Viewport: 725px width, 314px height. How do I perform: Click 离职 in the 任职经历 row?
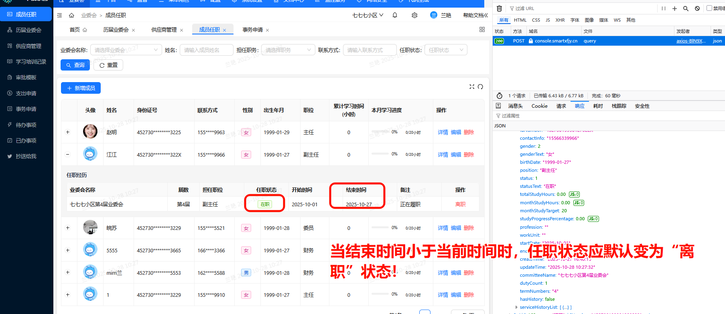tap(460, 204)
